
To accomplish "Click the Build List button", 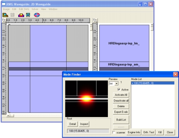I will (x=121, y=120).
